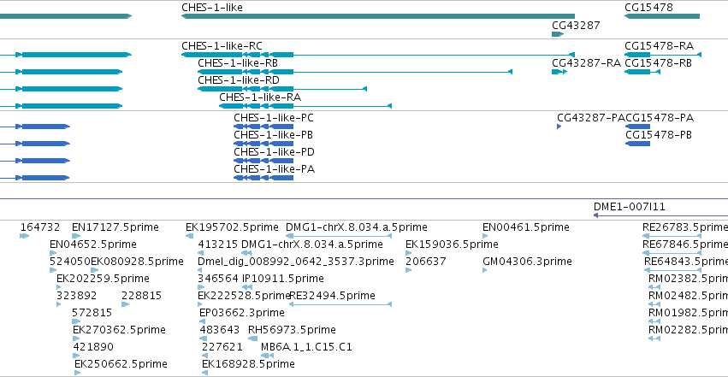Select protein CHES-1-like-PA

pyautogui.click(x=263, y=178)
